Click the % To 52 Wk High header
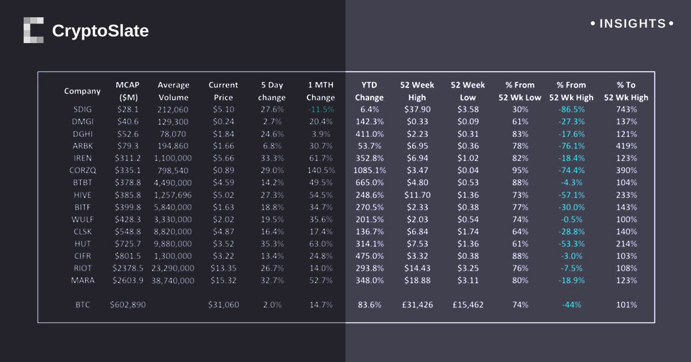Screen dimensions: 691x362 tap(626, 91)
